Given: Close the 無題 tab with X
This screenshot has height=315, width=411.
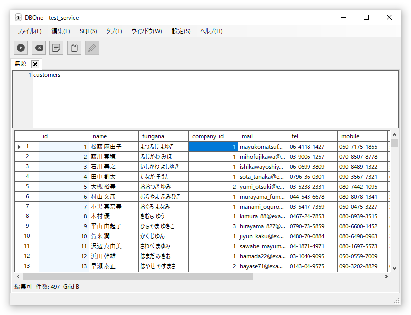Looking at the screenshot, I should (x=35, y=64).
